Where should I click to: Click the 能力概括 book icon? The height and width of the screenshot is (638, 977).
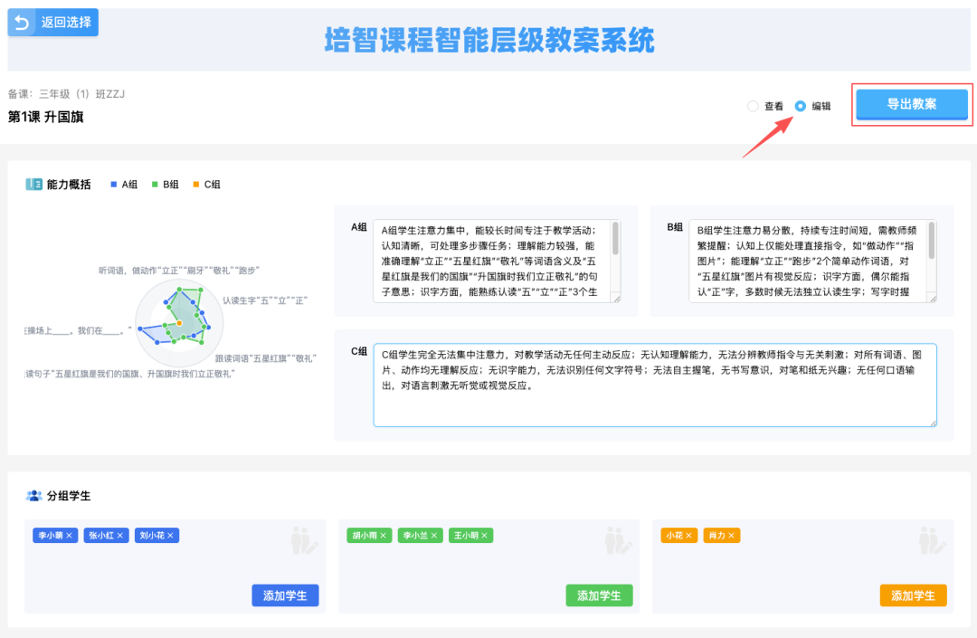coord(33,184)
